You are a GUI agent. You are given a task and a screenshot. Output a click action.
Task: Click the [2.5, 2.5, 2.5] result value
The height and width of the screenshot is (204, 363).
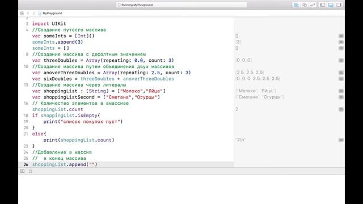250,73
